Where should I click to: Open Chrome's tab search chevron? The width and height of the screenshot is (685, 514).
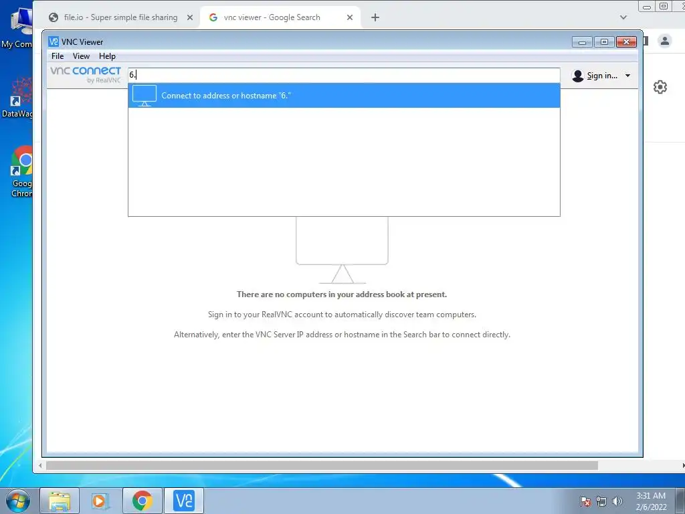click(623, 17)
